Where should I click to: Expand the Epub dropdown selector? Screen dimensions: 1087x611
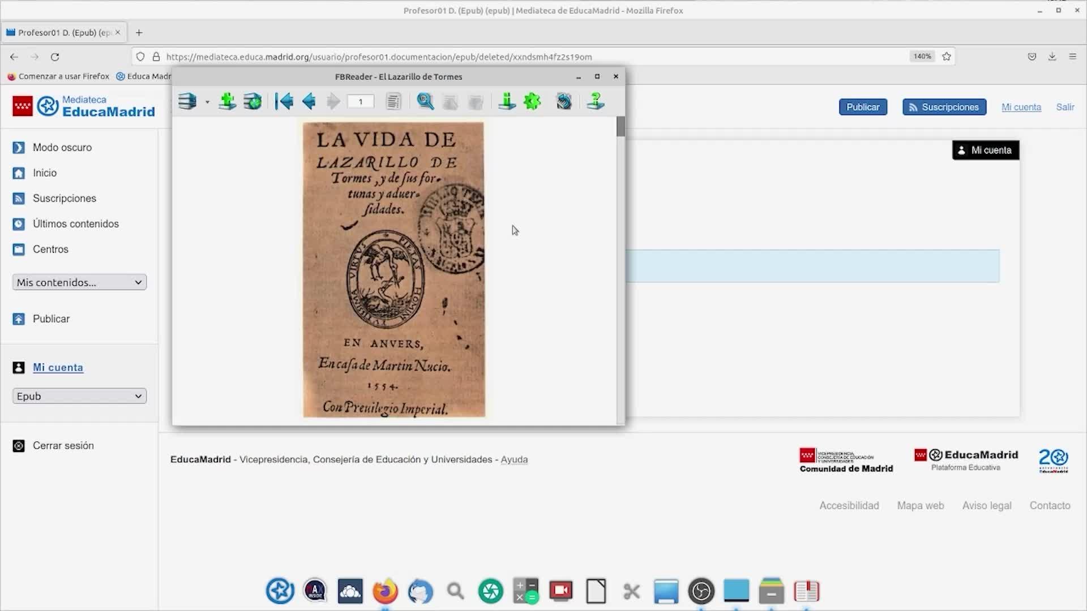tap(79, 397)
